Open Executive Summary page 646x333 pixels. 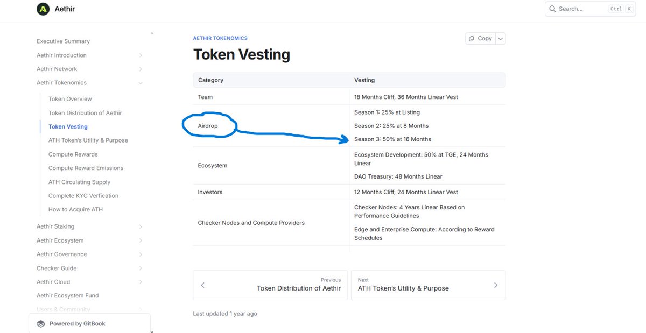click(x=63, y=41)
